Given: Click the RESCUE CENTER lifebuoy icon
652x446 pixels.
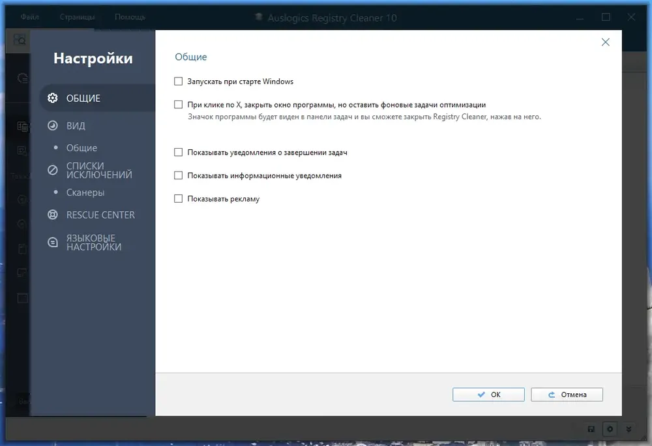Looking at the screenshot, I should [x=52, y=215].
